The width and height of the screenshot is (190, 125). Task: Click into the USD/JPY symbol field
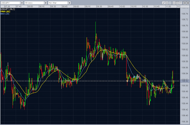point(10,3)
